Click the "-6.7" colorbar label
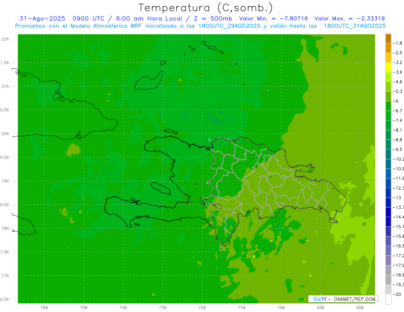This screenshot has width=404, height=312. click(398, 111)
